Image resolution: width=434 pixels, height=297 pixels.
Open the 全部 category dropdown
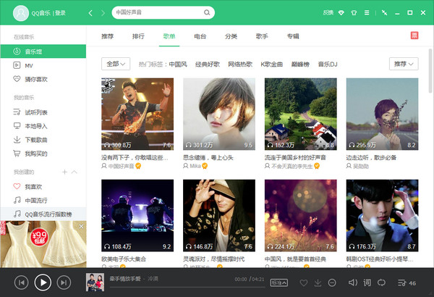point(116,64)
